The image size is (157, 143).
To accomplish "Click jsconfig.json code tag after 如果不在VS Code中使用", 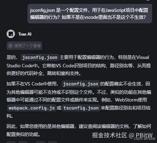I will (x=81, y=84).
